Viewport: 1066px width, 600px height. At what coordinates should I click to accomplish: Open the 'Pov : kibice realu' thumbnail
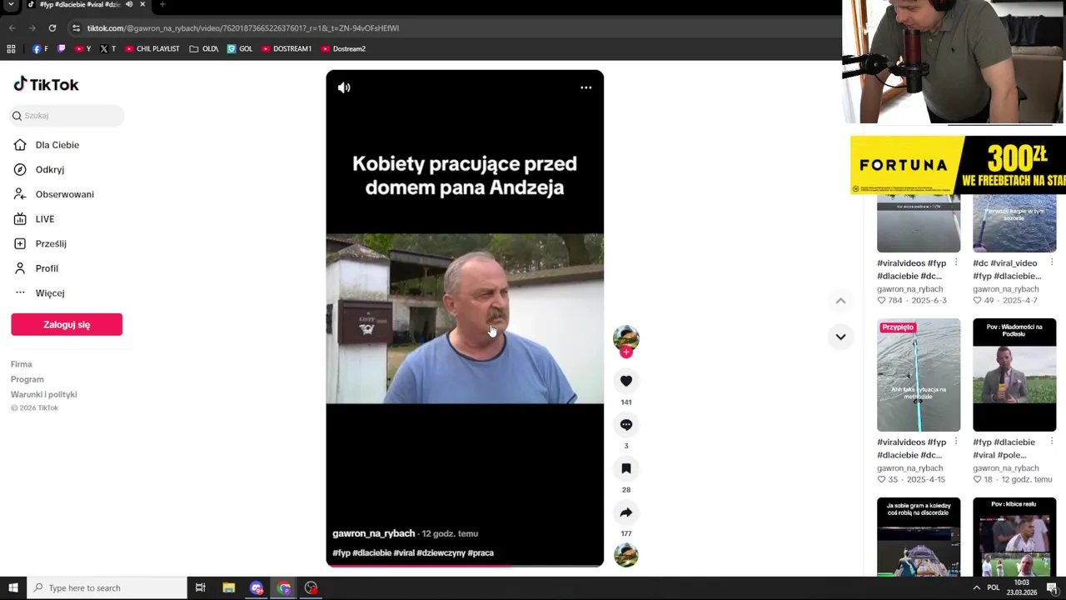(1014, 537)
